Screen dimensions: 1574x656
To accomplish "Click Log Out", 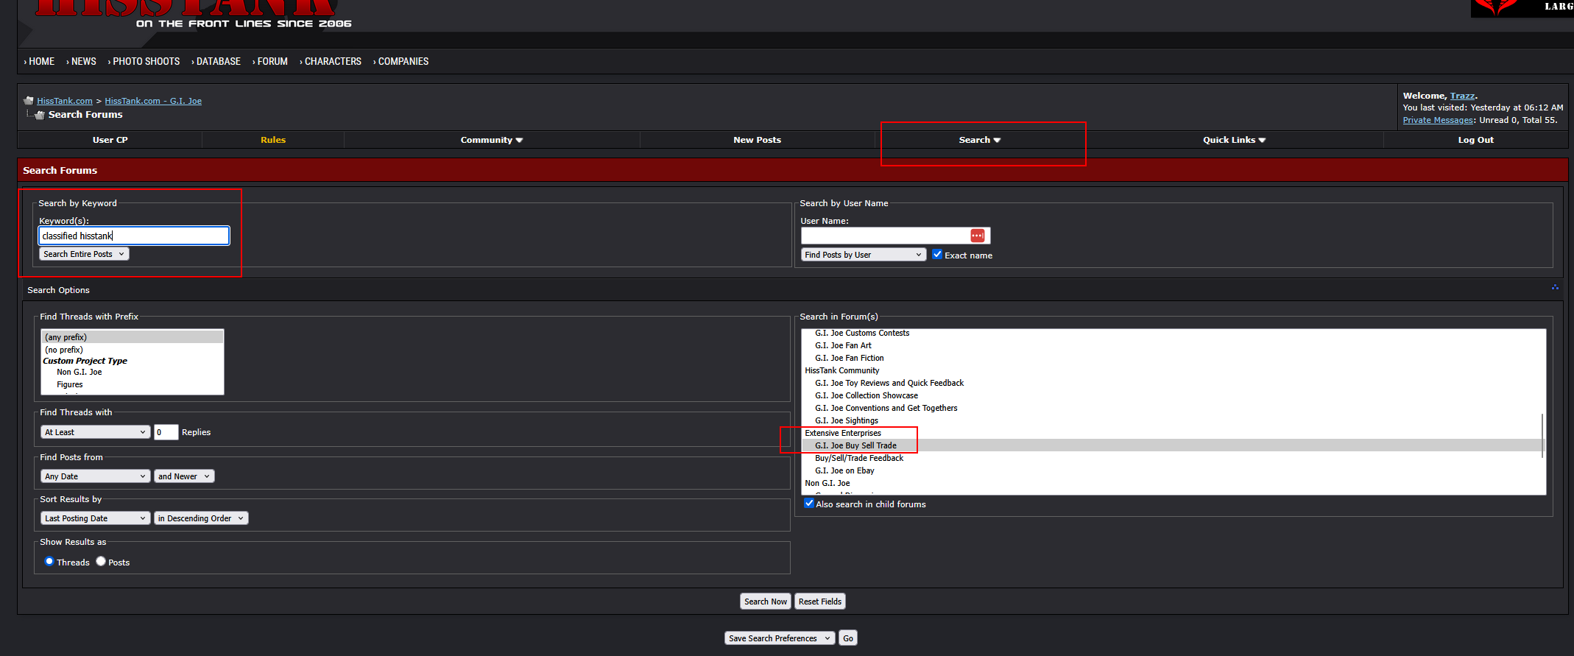I will (1475, 140).
